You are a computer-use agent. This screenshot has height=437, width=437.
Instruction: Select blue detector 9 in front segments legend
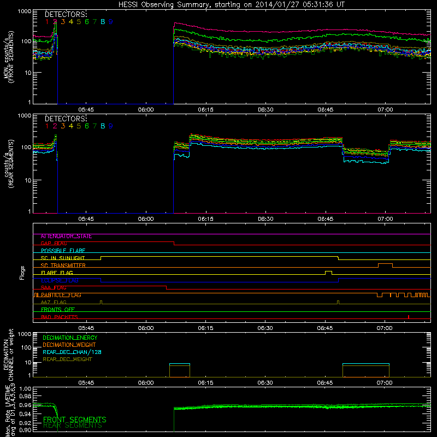[111, 22]
